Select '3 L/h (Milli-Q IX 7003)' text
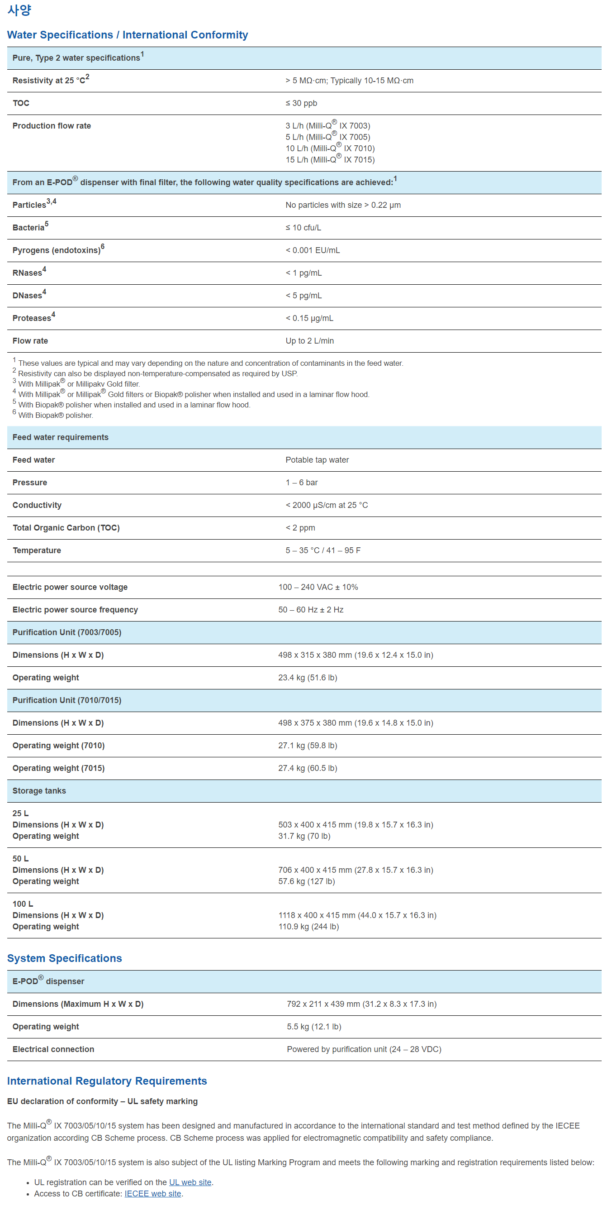The image size is (602, 1215). pos(327,125)
